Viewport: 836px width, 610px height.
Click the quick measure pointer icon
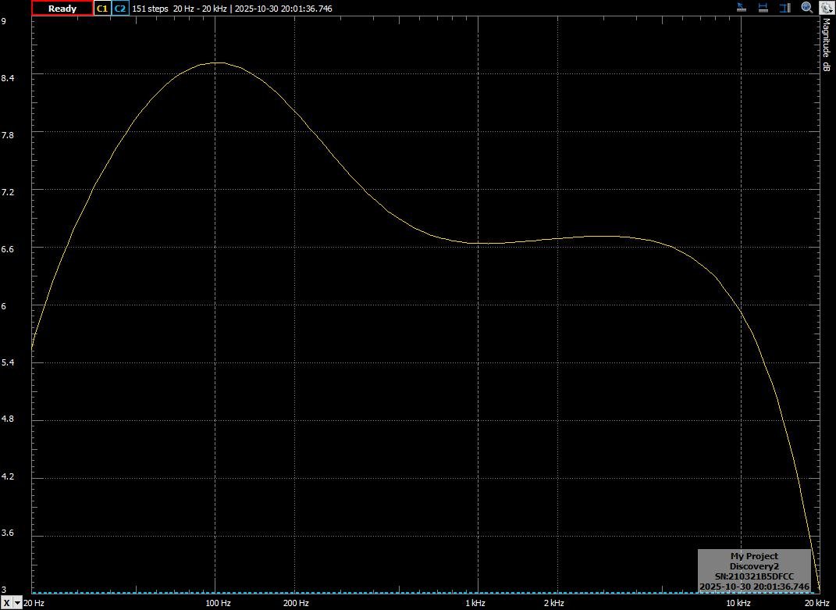[742, 8]
